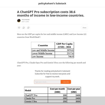Click the ChatGPT Pro cost row
105x105 pixels.
coord(52,95)
